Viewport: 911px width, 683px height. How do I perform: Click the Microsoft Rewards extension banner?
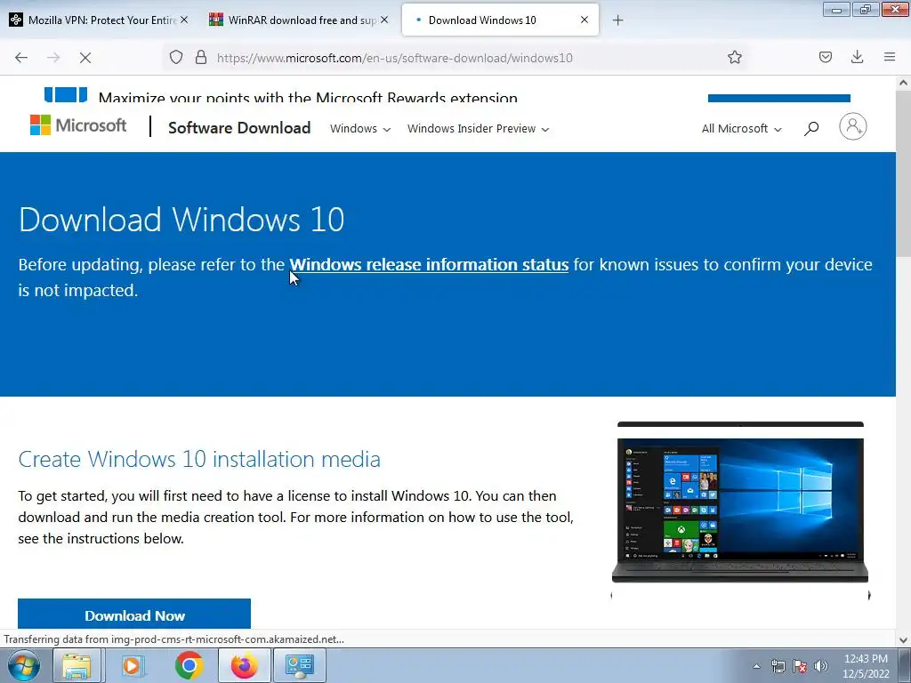coord(307,98)
